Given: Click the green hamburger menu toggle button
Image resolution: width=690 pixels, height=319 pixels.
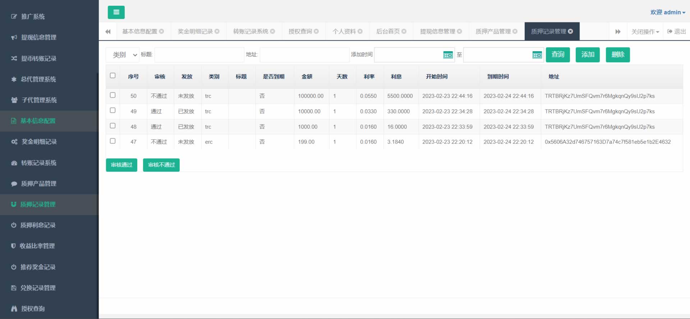Looking at the screenshot, I should click(116, 12).
